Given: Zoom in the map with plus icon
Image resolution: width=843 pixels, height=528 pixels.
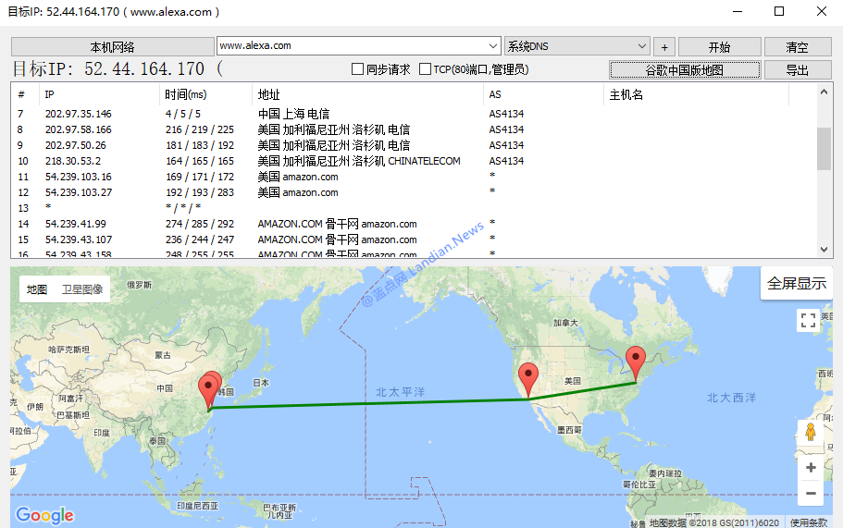Looking at the screenshot, I should 811,468.
